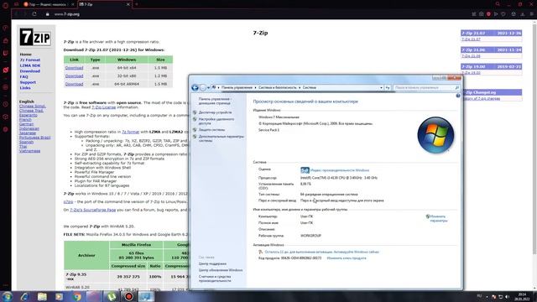Image resolution: width=537 pixels, height=302 pixels.
Task: Refresh the control panel address bar
Action: 388,87
